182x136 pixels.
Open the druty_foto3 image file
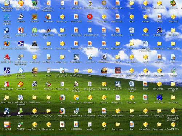point(76,30)
